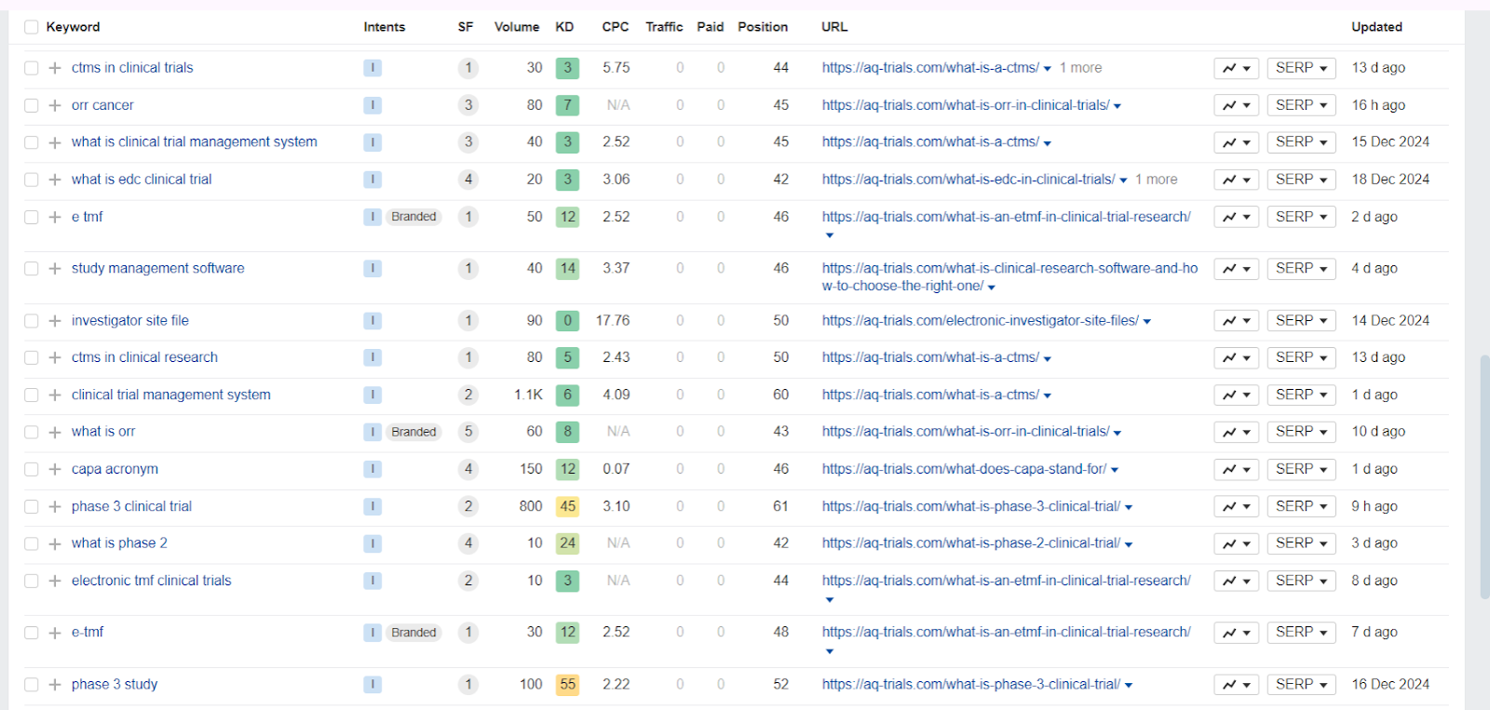
Task: Click KD badge 0 for 'investigator site file'
Action: (567, 320)
